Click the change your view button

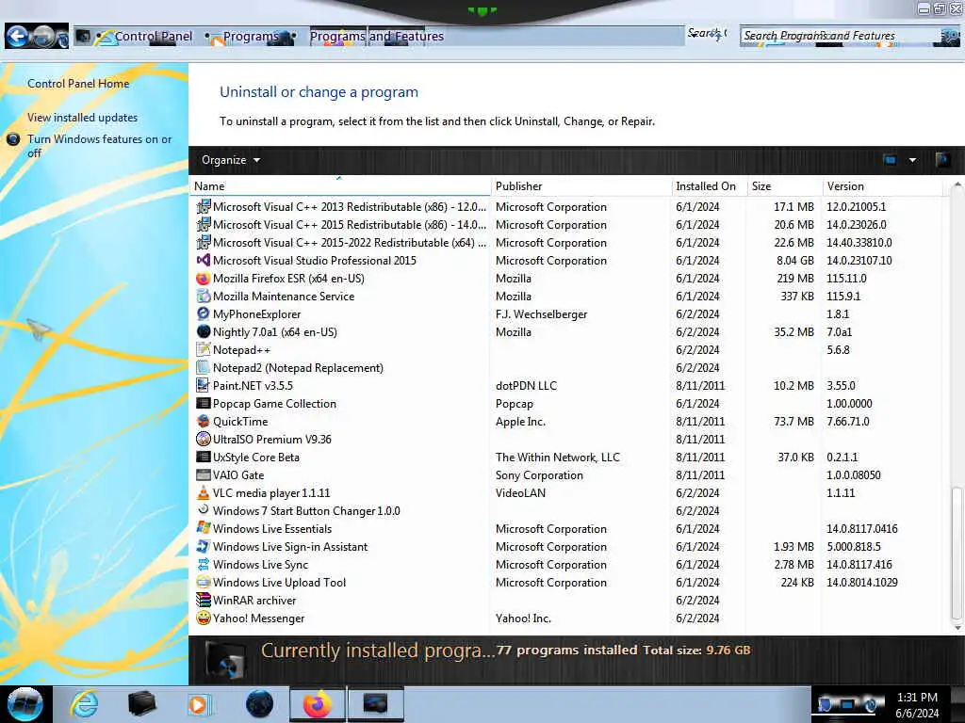tap(890, 160)
